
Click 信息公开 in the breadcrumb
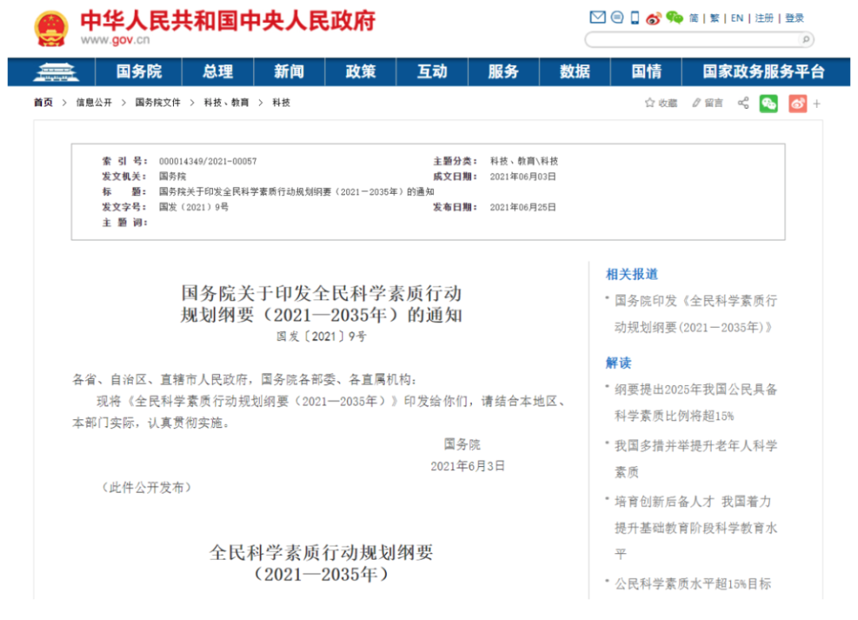(94, 102)
